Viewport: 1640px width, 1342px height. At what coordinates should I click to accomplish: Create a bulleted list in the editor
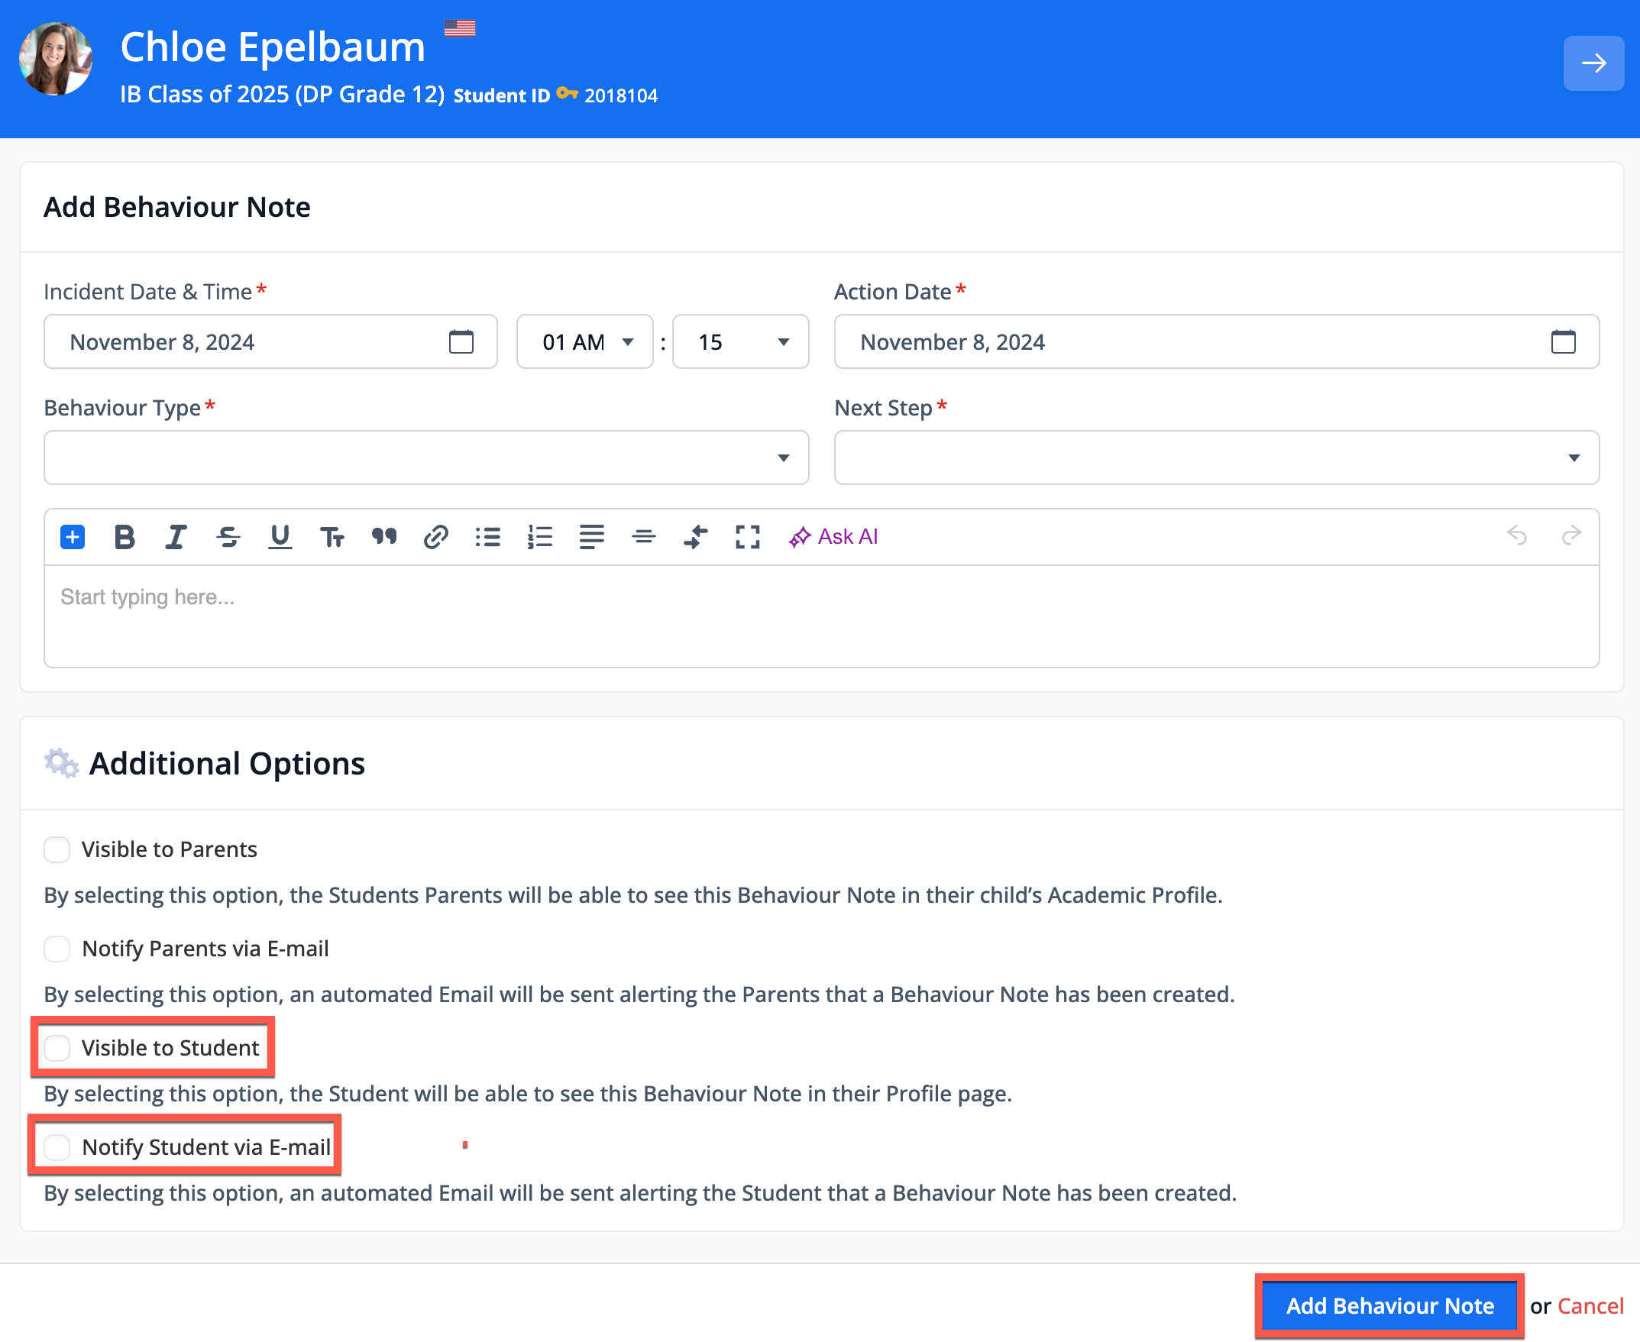coord(488,536)
